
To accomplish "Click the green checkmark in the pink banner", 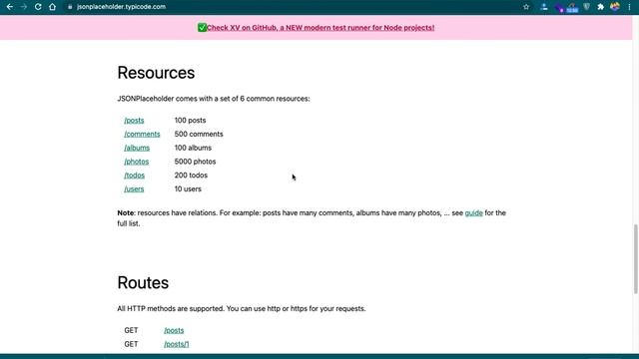I will click(x=202, y=28).
